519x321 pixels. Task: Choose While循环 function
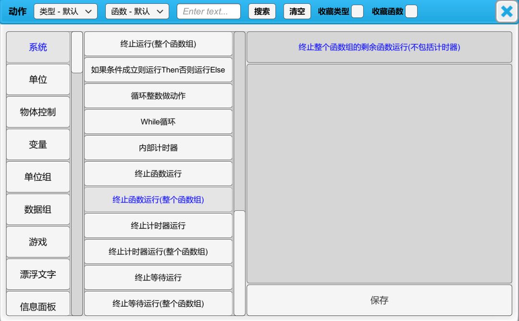point(158,122)
